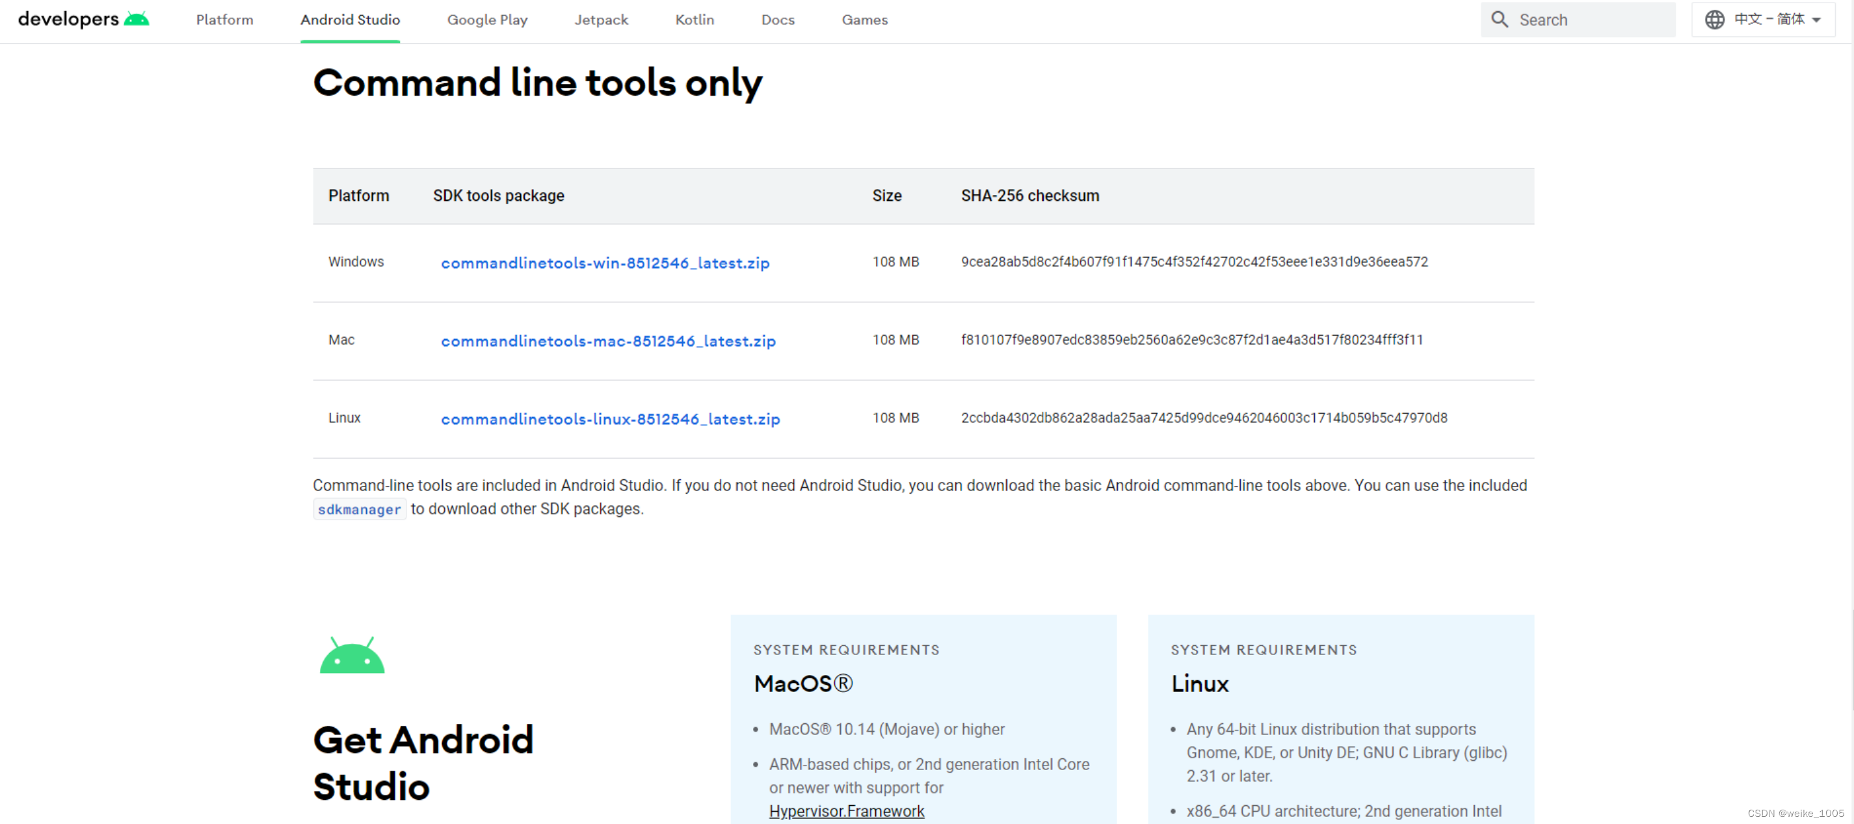The height and width of the screenshot is (824, 1854).
Task: Go to the Google Play tab
Action: coord(487,20)
